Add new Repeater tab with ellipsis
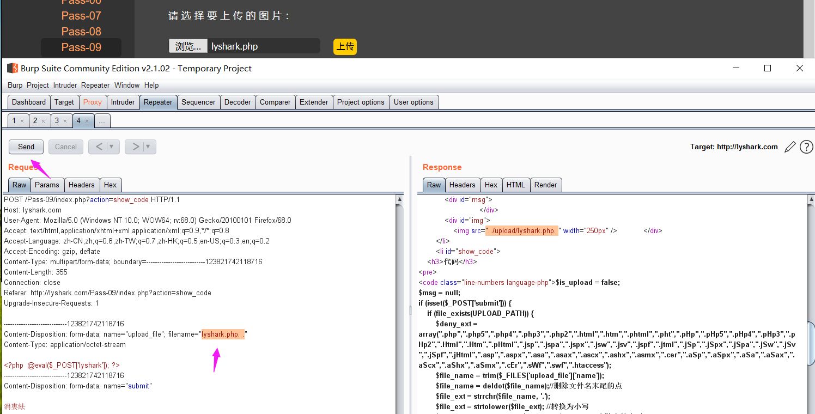Viewport: 815px width, 414px height. tap(102, 121)
